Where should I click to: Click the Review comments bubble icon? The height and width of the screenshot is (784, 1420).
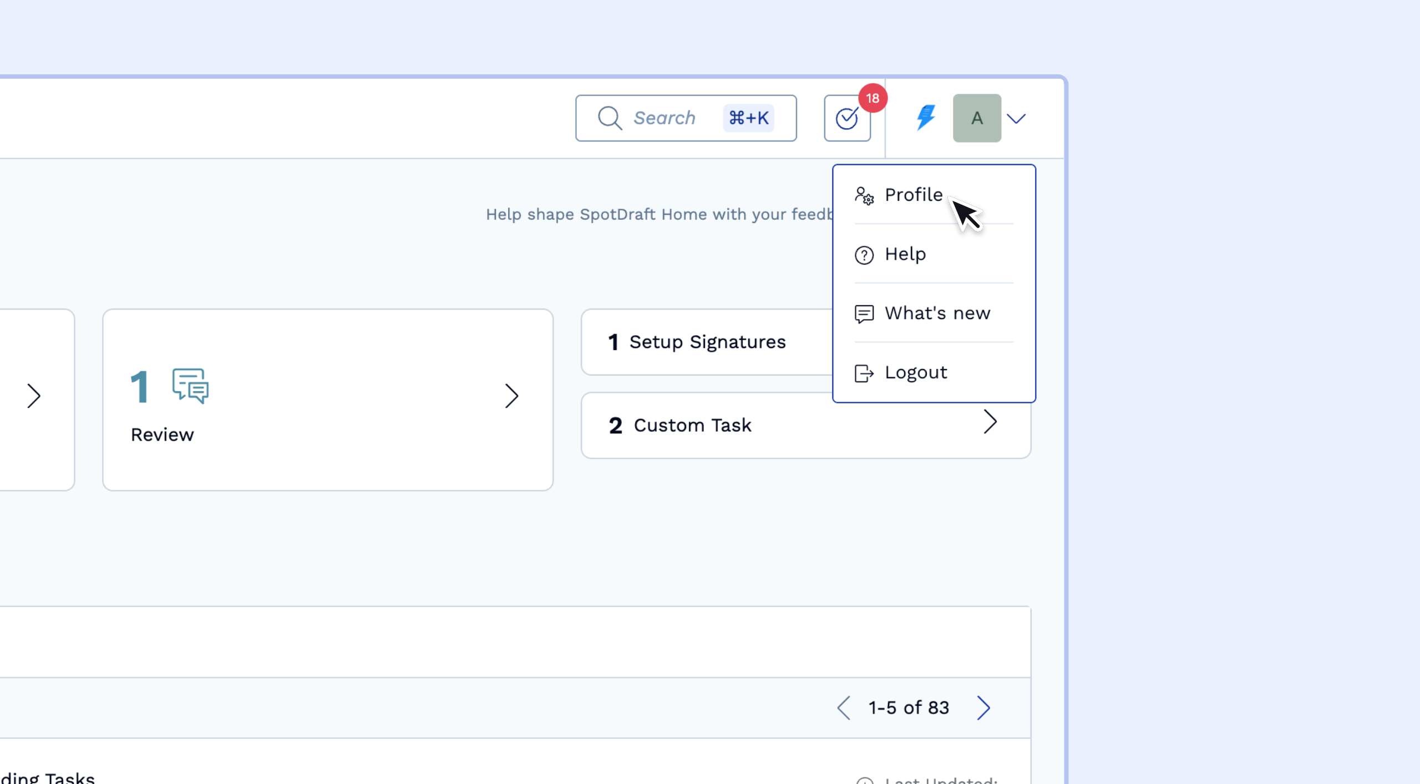(190, 386)
